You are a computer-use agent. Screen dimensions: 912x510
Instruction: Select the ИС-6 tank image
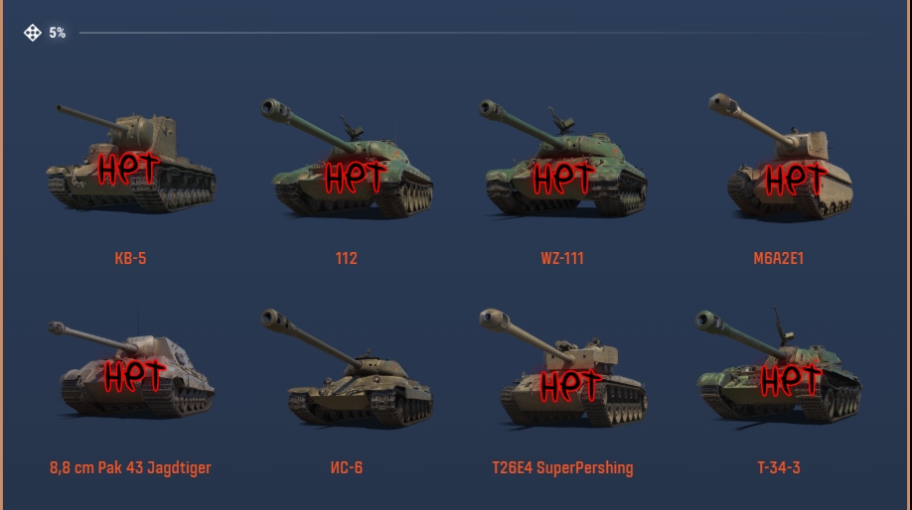point(347,368)
